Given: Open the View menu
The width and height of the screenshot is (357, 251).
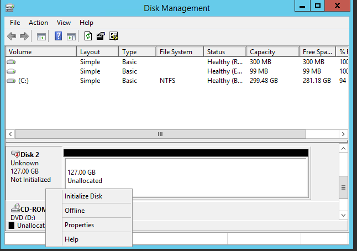Looking at the screenshot, I should (x=64, y=23).
